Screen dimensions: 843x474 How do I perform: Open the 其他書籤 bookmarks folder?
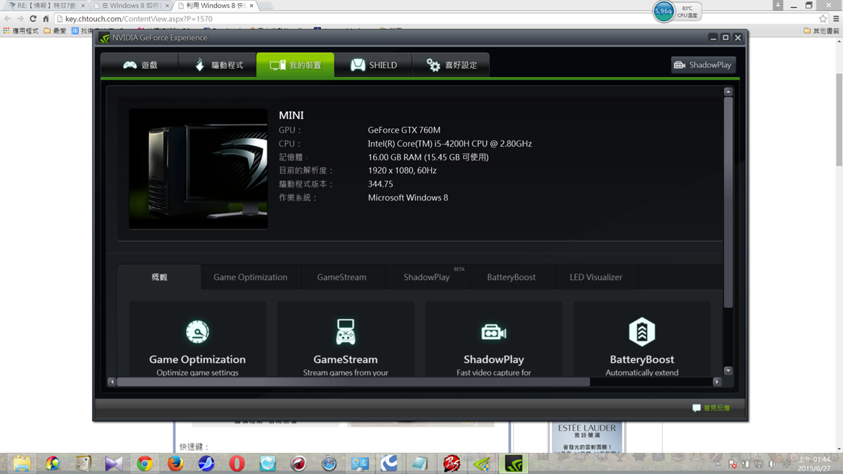point(822,31)
